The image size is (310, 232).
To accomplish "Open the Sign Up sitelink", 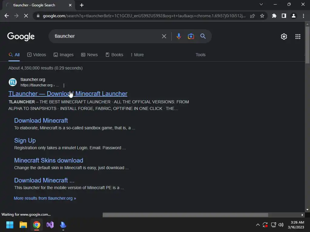I will [x=25, y=140].
